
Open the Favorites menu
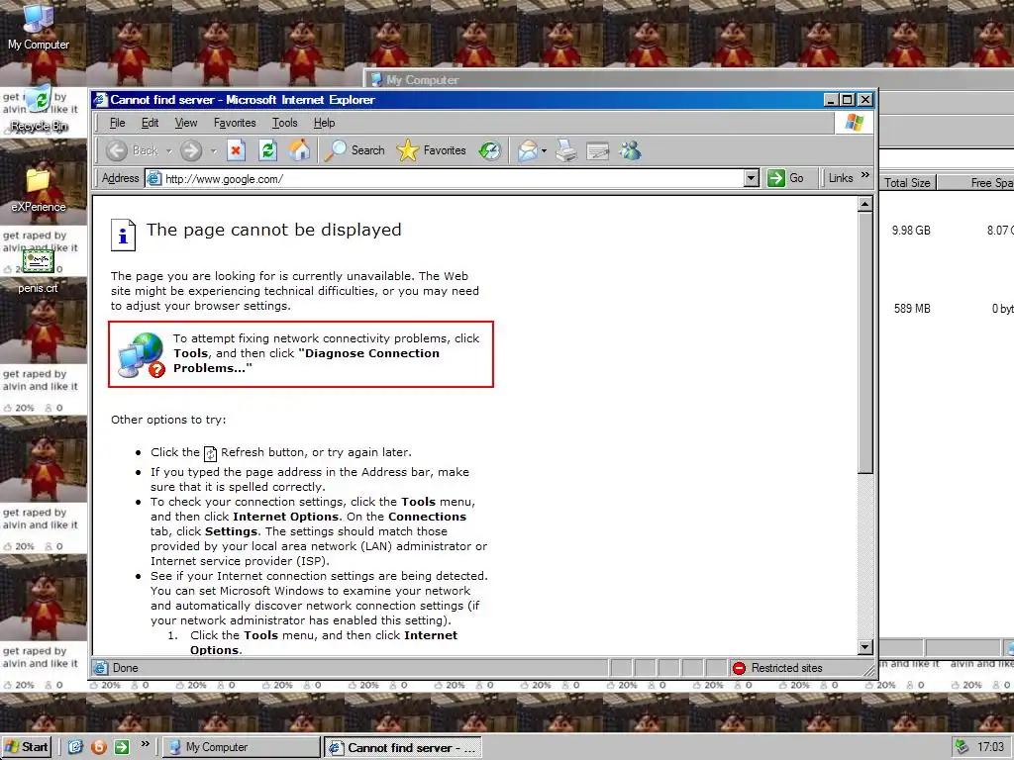click(235, 123)
